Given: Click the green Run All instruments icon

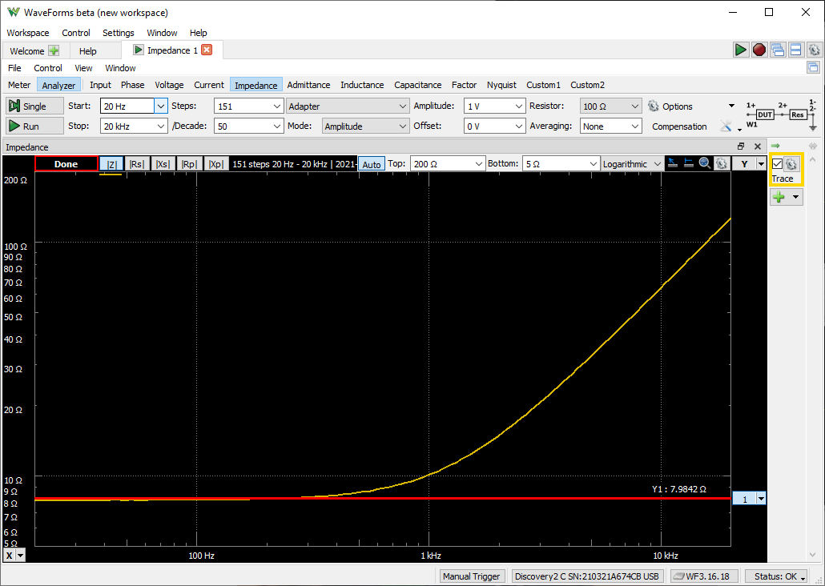Looking at the screenshot, I should (740, 50).
